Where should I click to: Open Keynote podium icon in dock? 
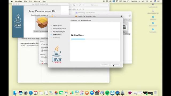point(77,93)
